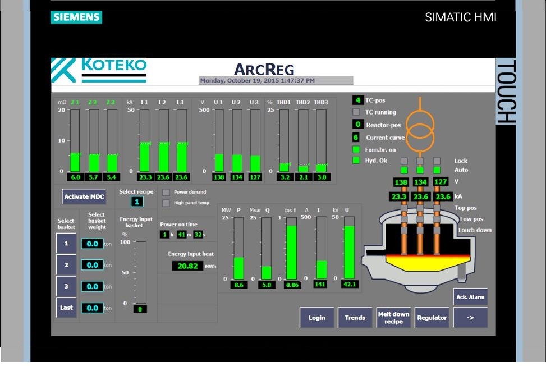
Task: Toggle Lock box above the 138 V electrode
Action: pos(404,161)
